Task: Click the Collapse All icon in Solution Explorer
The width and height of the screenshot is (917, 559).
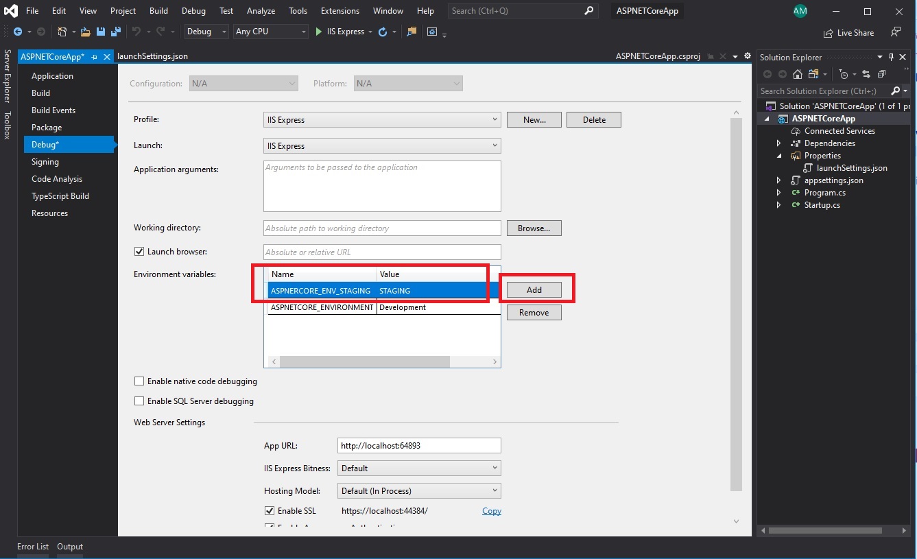Action: 881,74
